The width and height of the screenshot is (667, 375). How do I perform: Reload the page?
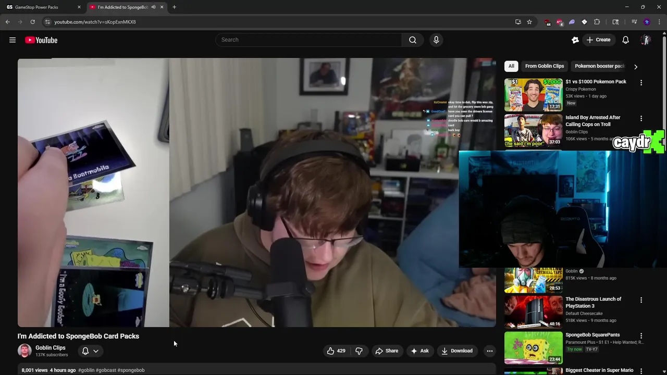32,22
